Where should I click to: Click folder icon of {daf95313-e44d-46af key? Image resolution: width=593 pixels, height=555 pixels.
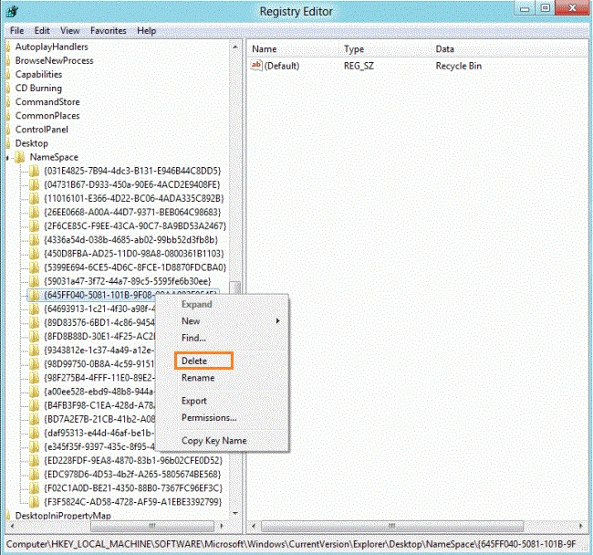[34, 434]
